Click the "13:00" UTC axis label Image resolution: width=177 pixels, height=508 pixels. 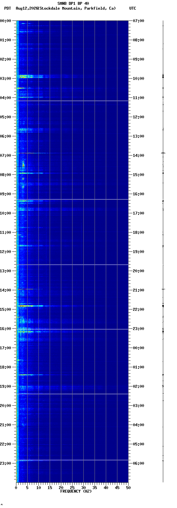(138, 136)
